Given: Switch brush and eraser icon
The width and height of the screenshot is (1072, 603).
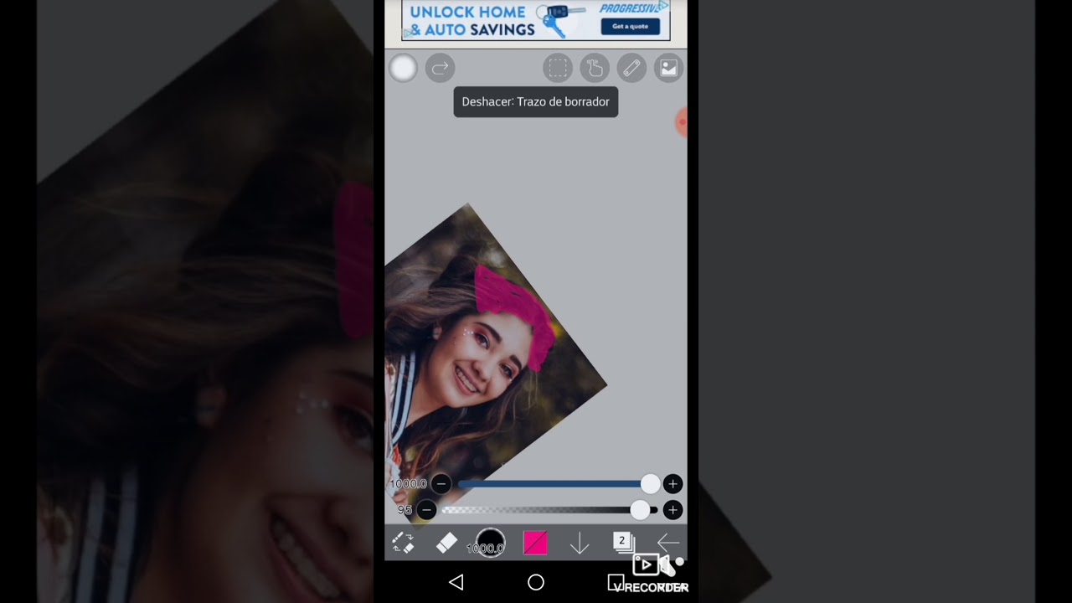Looking at the screenshot, I should pyautogui.click(x=403, y=543).
